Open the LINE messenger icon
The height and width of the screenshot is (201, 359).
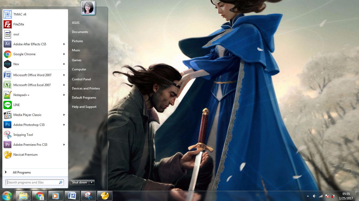(x=8, y=105)
